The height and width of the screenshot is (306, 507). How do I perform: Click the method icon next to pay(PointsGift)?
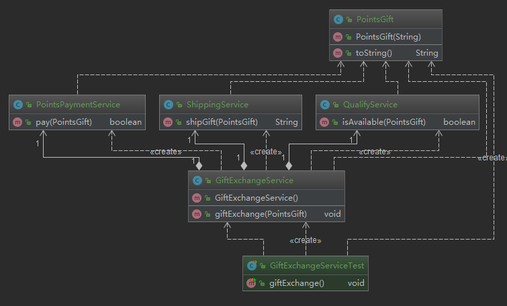coord(18,122)
